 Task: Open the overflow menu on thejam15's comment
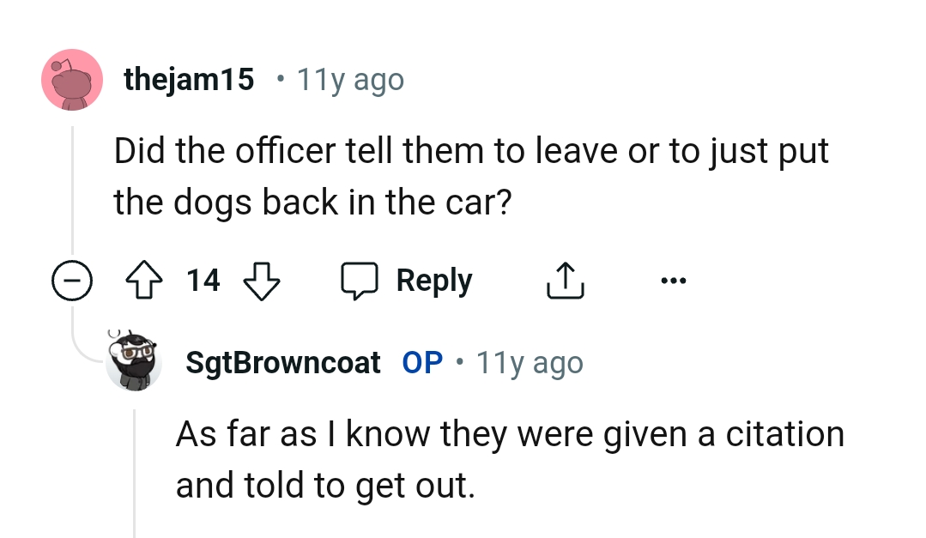click(x=674, y=279)
